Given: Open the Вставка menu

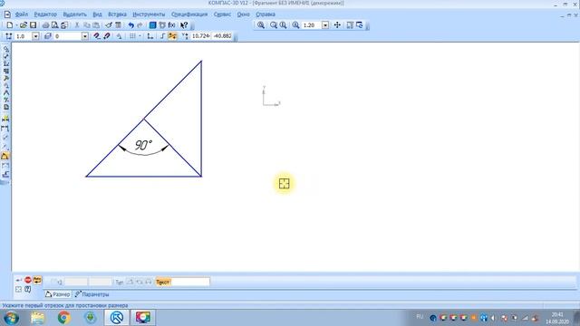Looking at the screenshot, I should click(117, 14).
